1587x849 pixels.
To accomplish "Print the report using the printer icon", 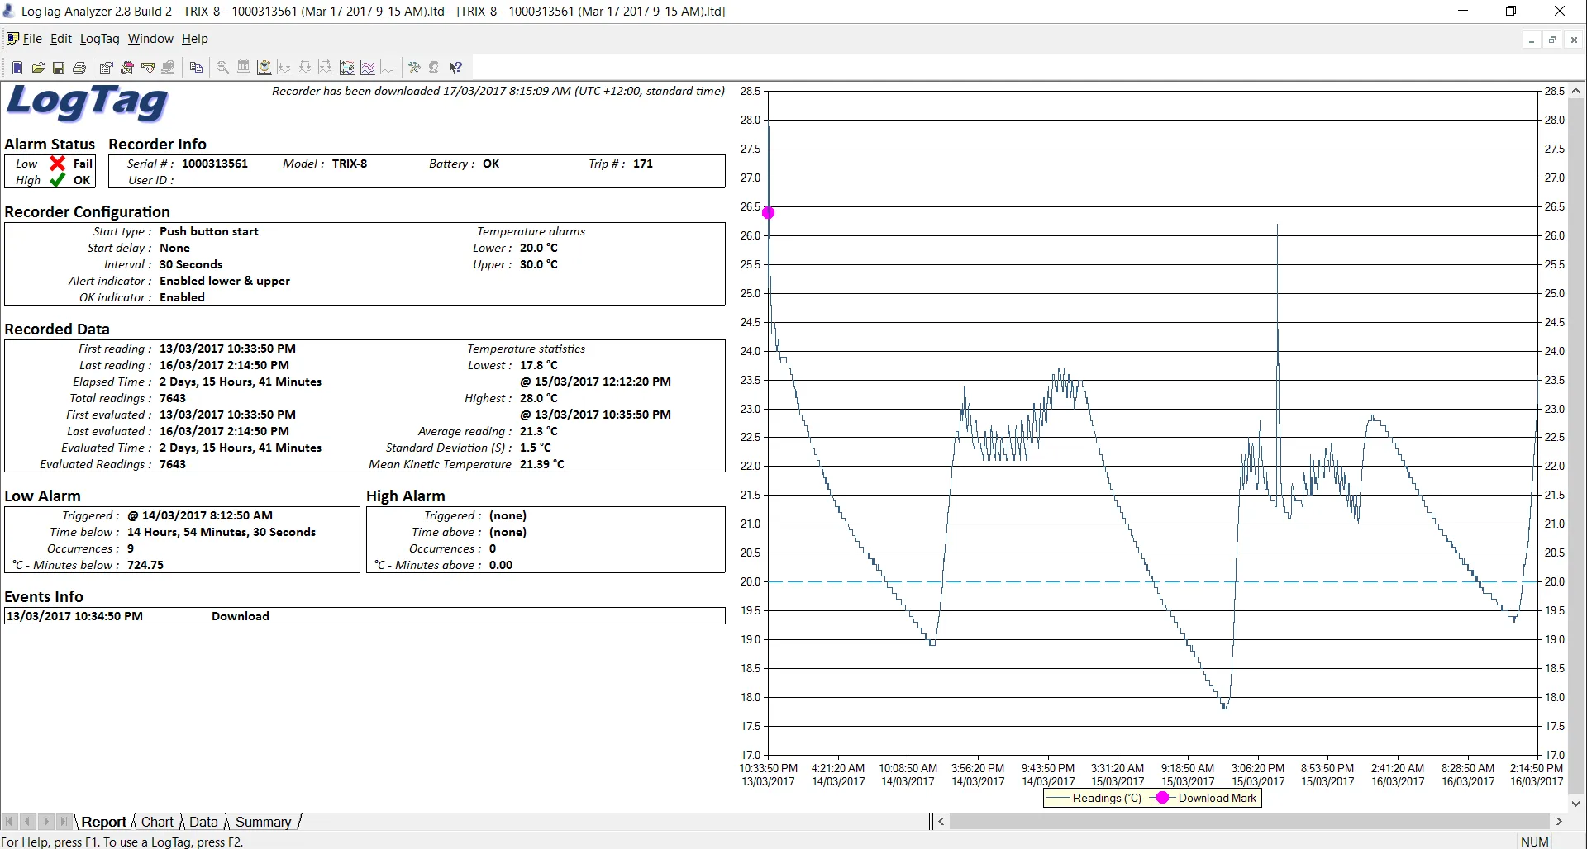I will point(79,68).
